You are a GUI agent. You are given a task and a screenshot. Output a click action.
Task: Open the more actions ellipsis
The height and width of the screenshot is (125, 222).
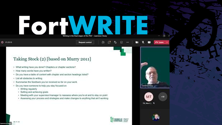pos(128,42)
